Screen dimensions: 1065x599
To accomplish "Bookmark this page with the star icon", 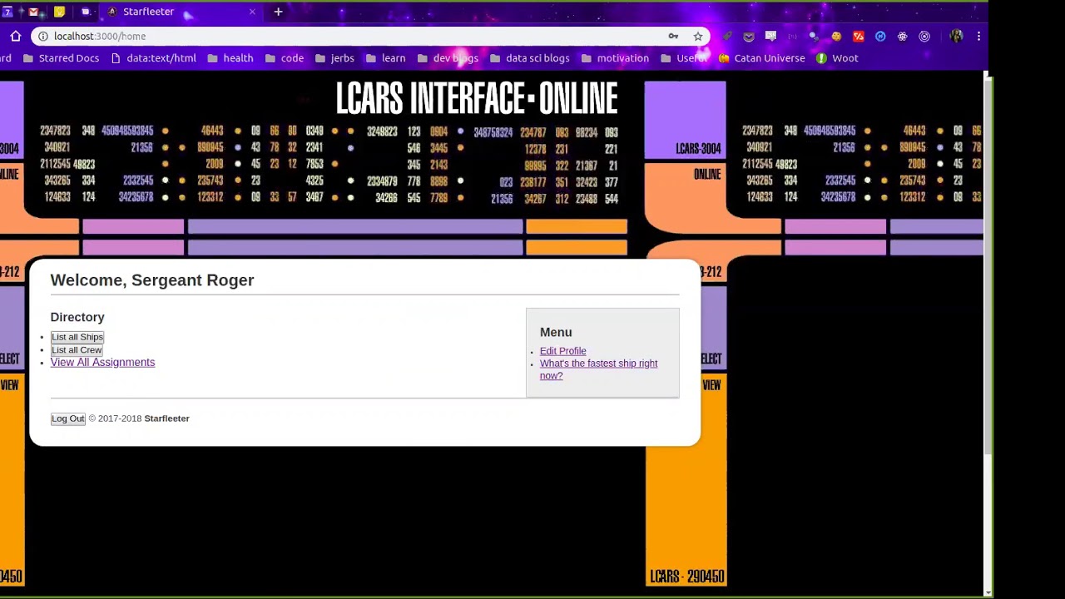I will coord(698,36).
